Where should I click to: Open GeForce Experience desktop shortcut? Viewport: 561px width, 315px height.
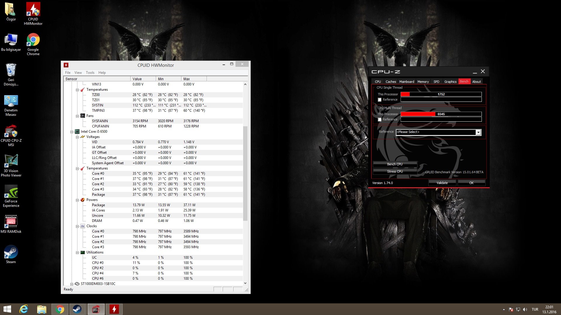click(x=11, y=196)
